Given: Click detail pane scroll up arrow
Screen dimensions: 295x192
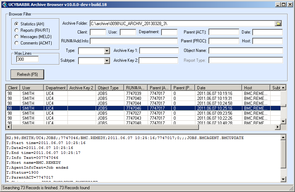Looking at the screenshot, I should click(283, 137).
